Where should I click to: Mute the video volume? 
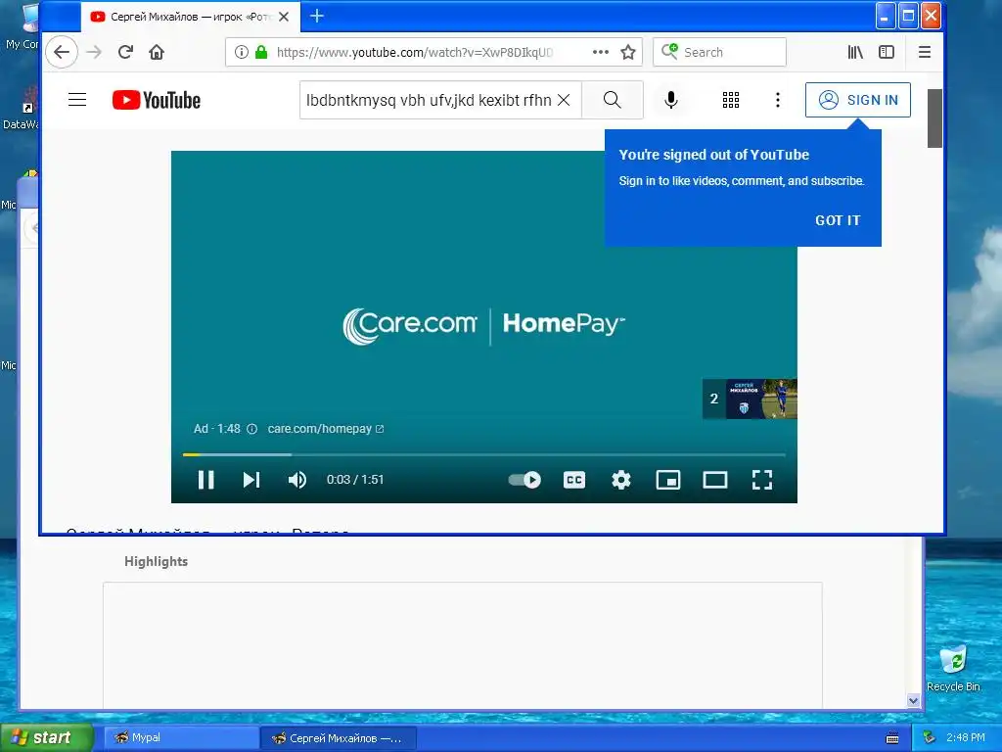pos(297,480)
